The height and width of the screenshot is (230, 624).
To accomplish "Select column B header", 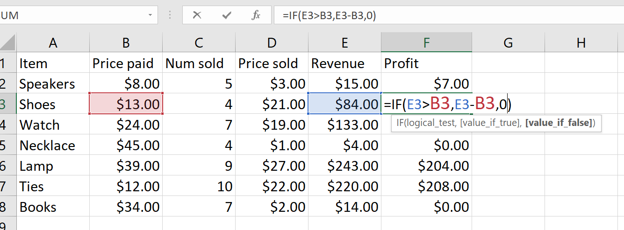I will pos(126,43).
